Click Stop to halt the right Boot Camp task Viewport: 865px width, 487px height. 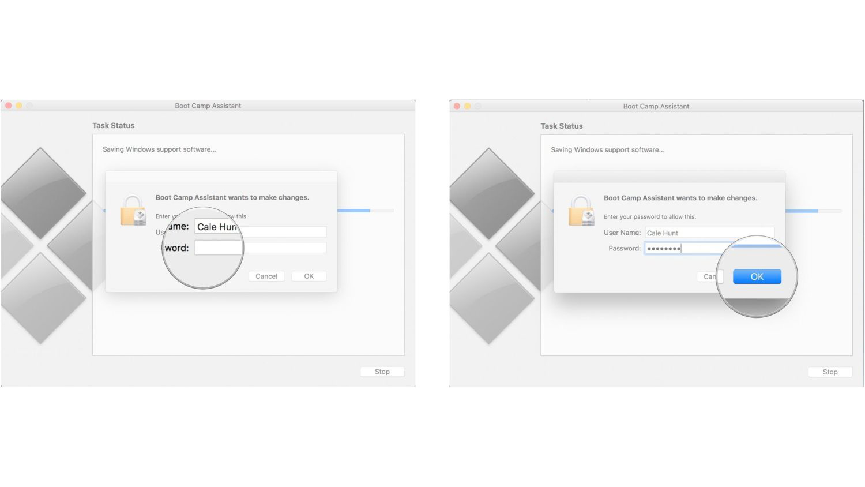coord(830,372)
